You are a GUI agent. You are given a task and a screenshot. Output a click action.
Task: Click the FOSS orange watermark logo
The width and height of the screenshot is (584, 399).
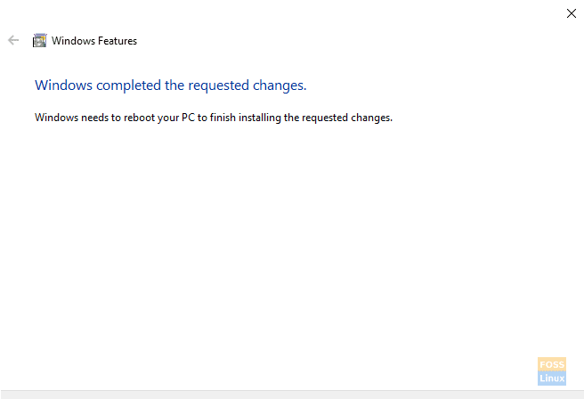point(552,364)
